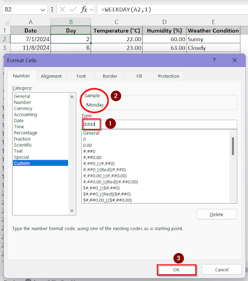The image size is (248, 281).
Task: Click the Type list scrollbar thumb
Action: [233, 146]
